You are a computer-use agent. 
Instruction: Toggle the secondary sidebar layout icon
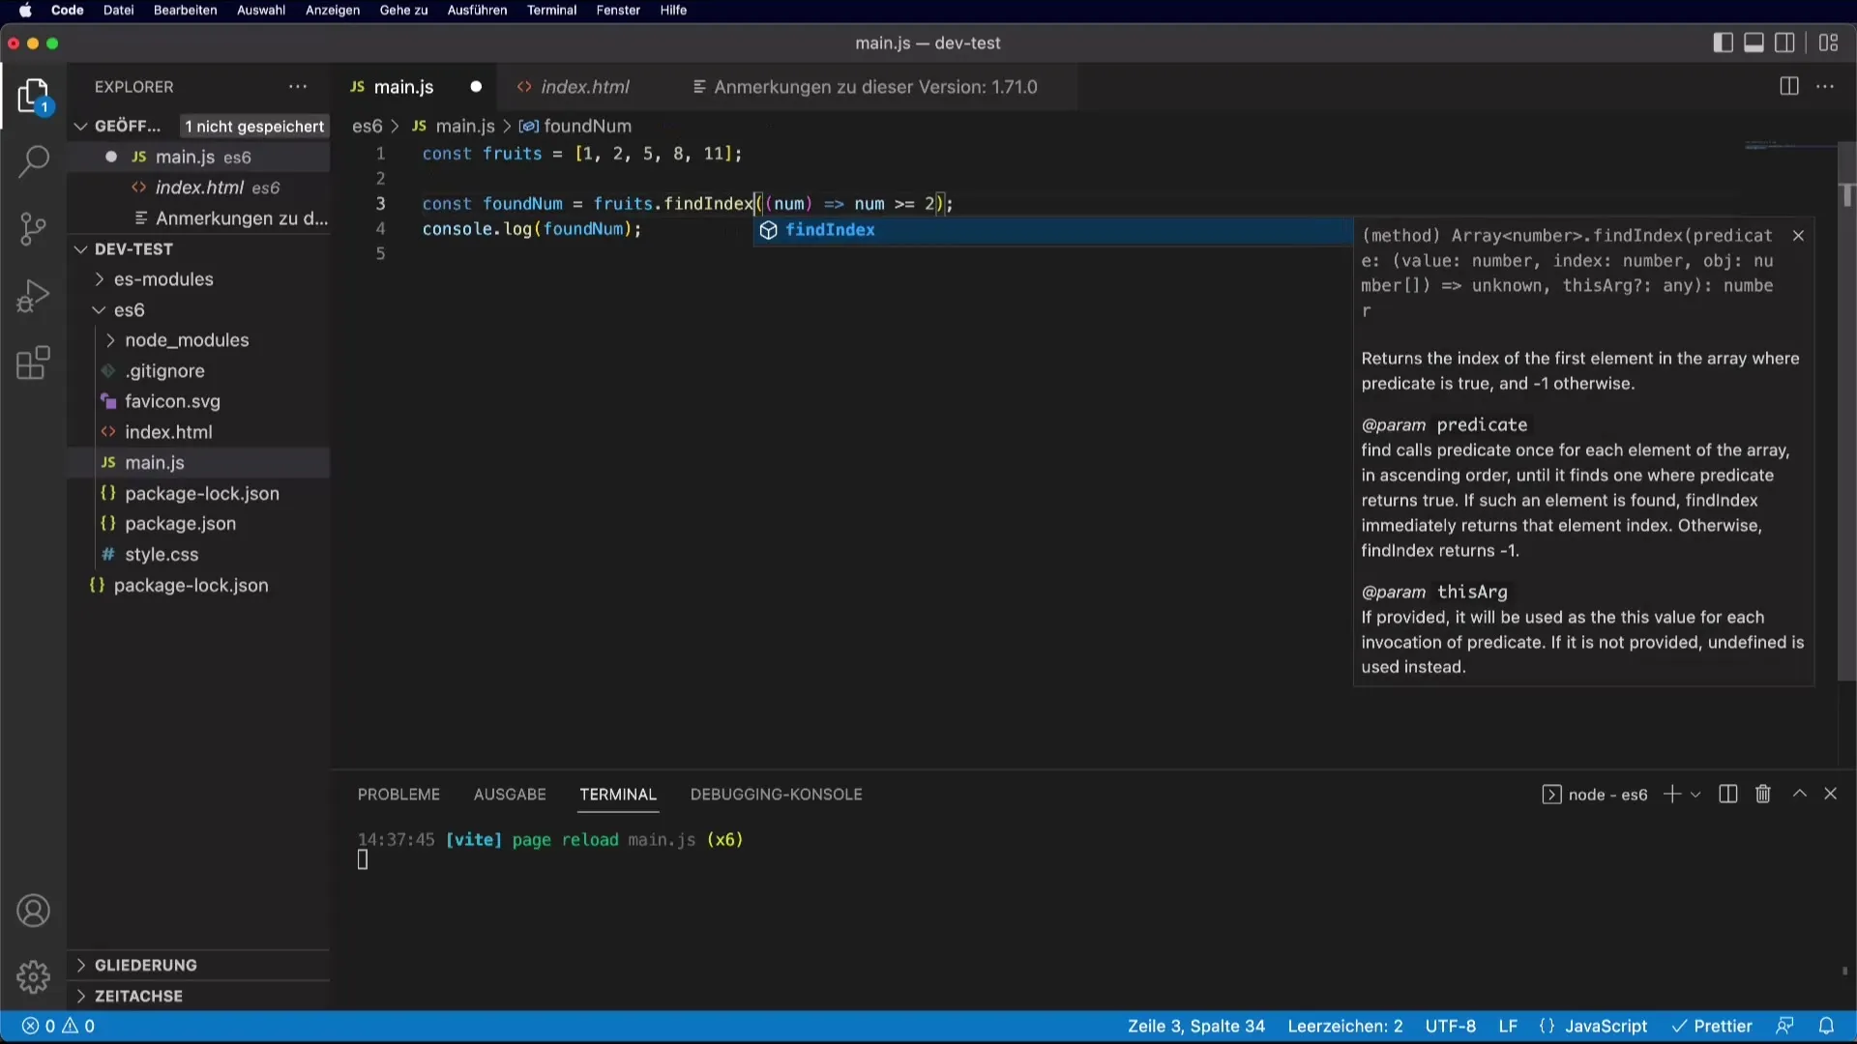point(1784,43)
